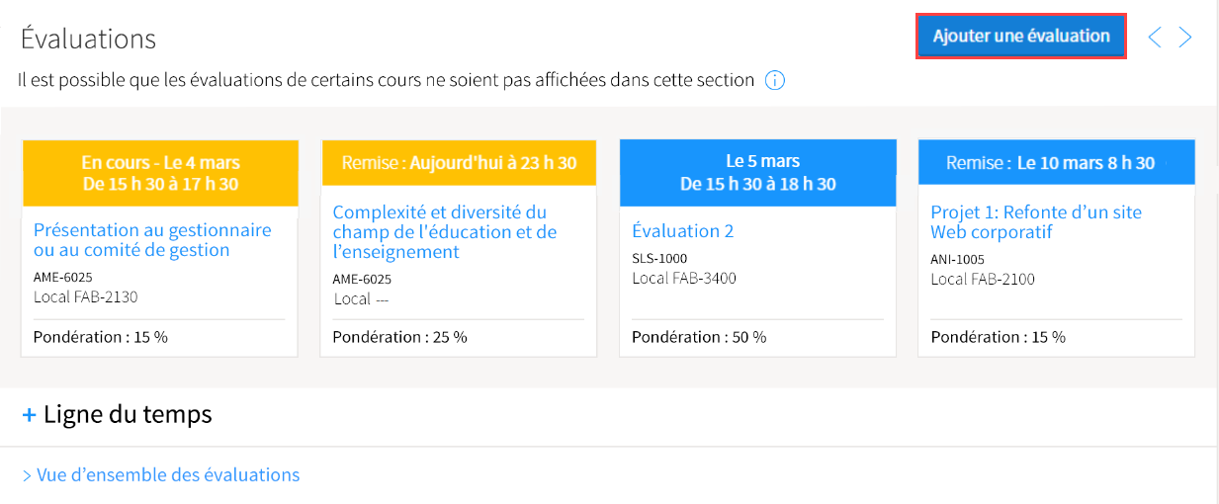This screenshot has height=504, width=1219.
Task: Click Pondération 25 % on AME-6025 card
Action: 399,337
